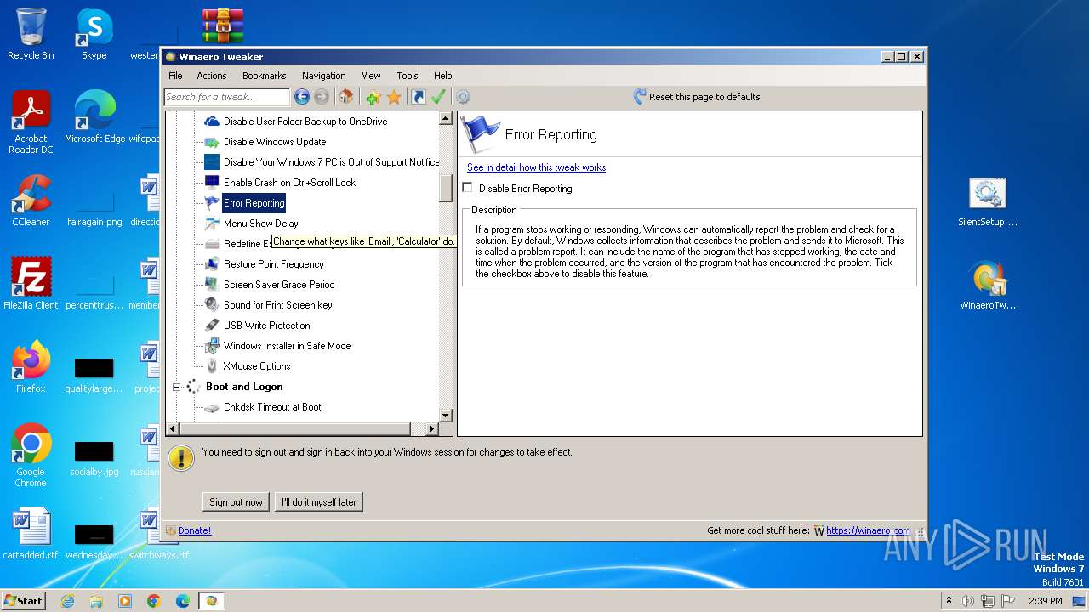Image resolution: width=1089 pixels, height=612 pixels.
Task: Click the Skype desktop icon
Action: 94,34
